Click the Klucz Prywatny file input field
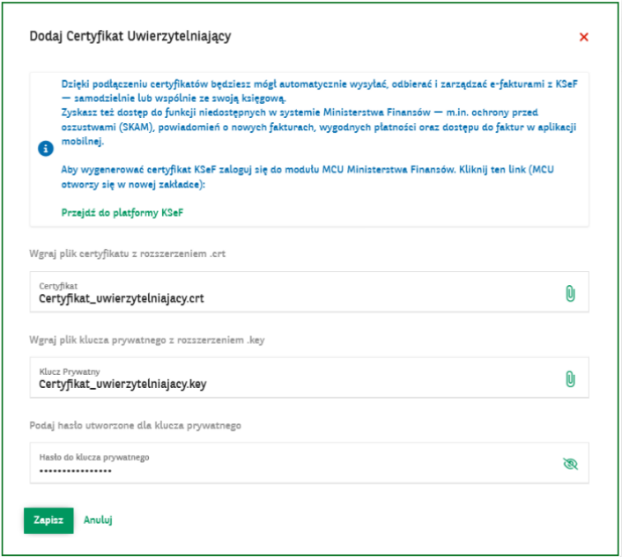Image resolution: width=622 pixels, height=557 pixels. 309,377
